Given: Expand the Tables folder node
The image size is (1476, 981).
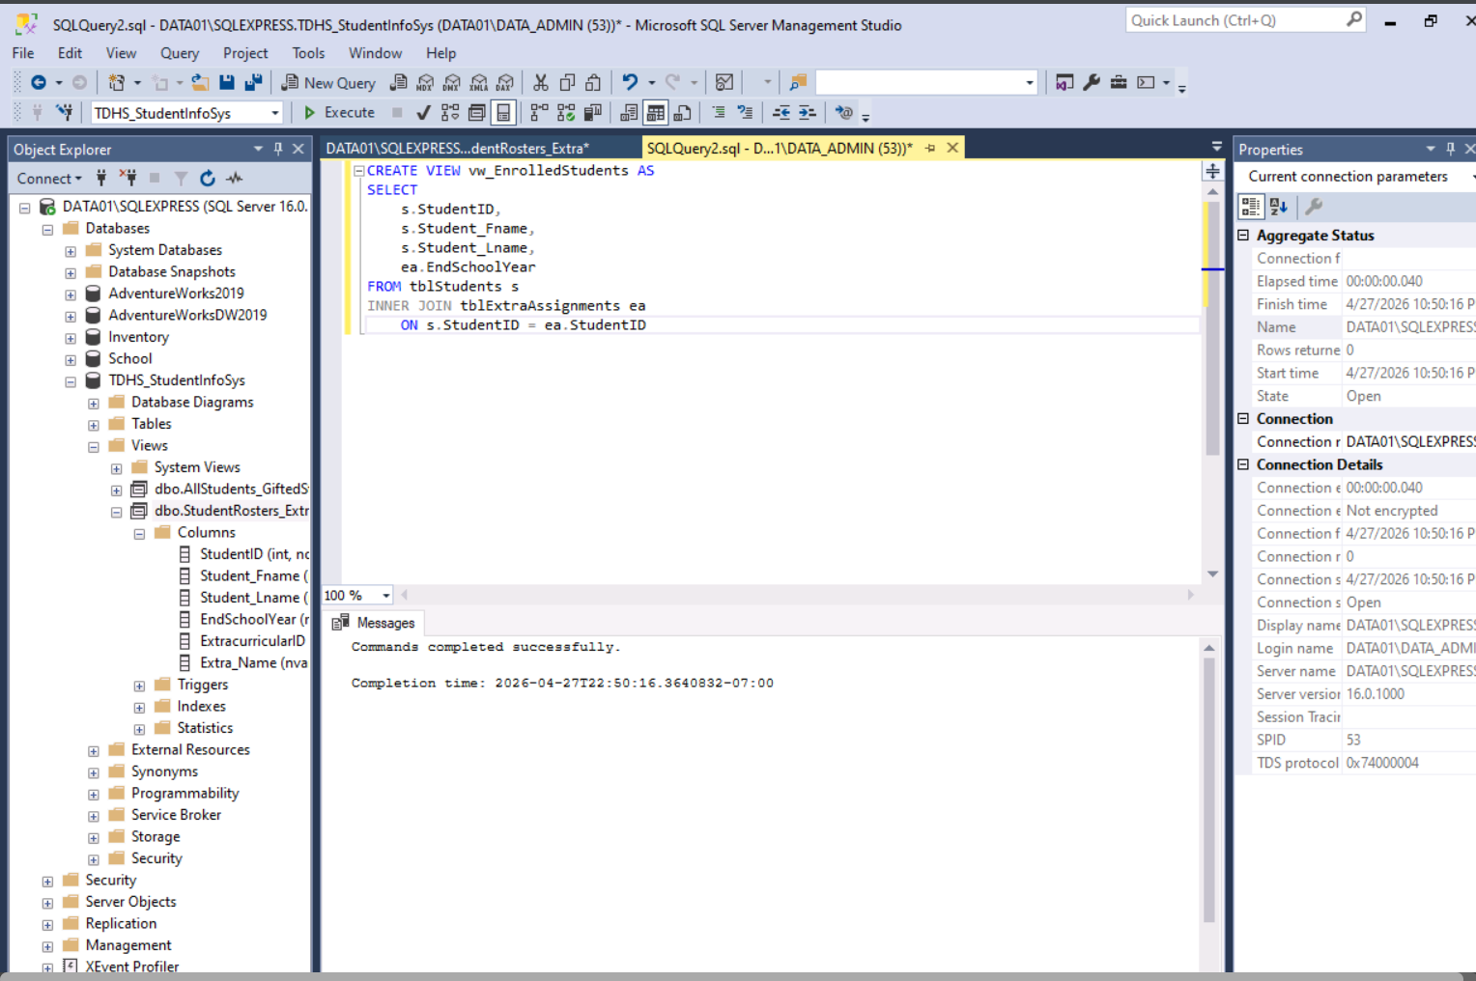Looking at the screenshot, I should pyautogui.click(x=94, y=425).
